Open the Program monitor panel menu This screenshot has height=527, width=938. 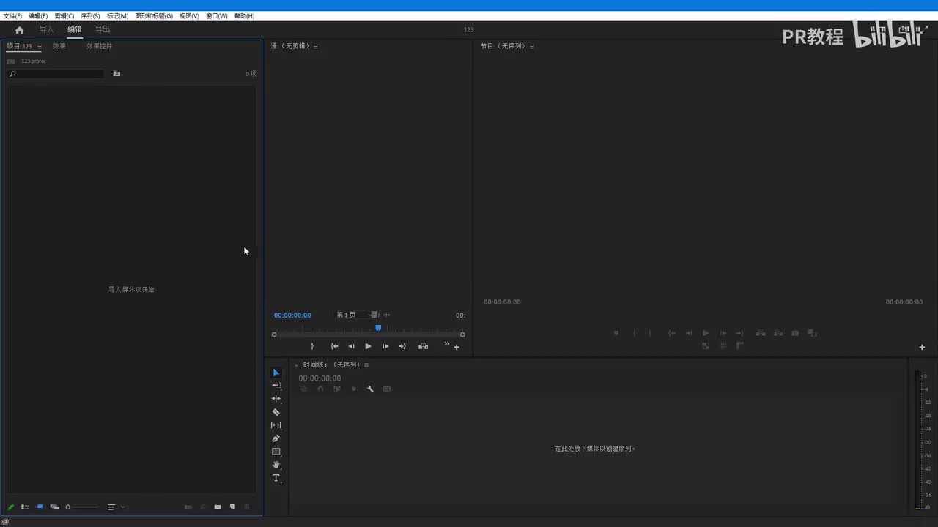532,47
